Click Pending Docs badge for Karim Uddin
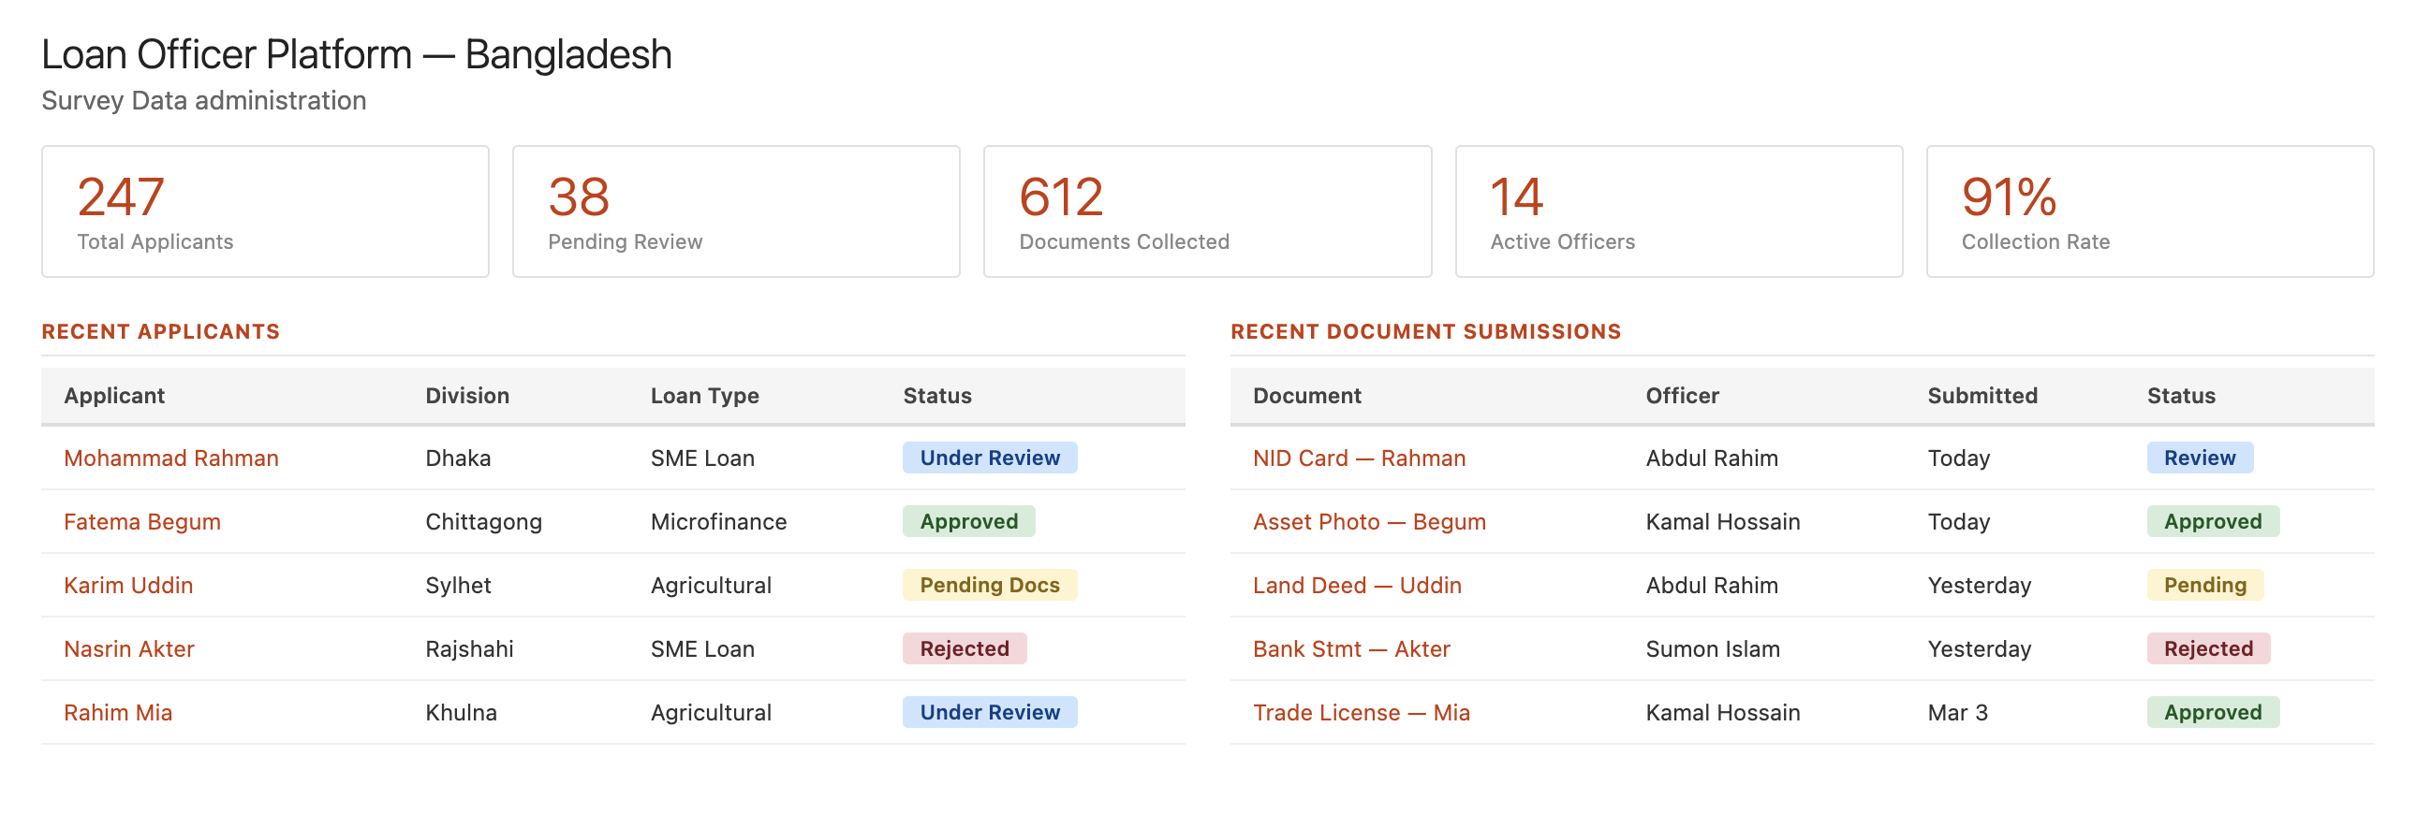The height and width of the screenshot is (814, 2416). coord(990,586)
